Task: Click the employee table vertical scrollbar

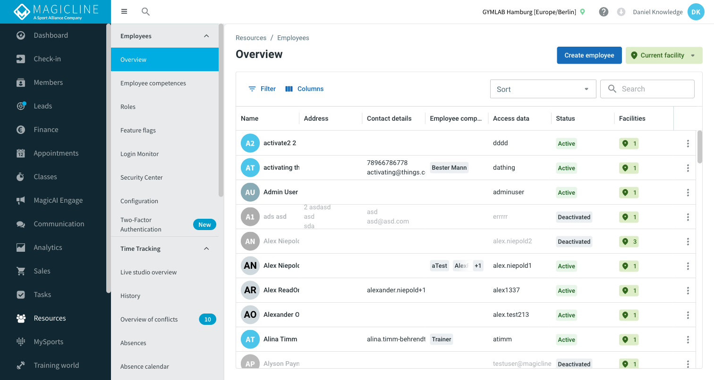Action: (700, 147)
